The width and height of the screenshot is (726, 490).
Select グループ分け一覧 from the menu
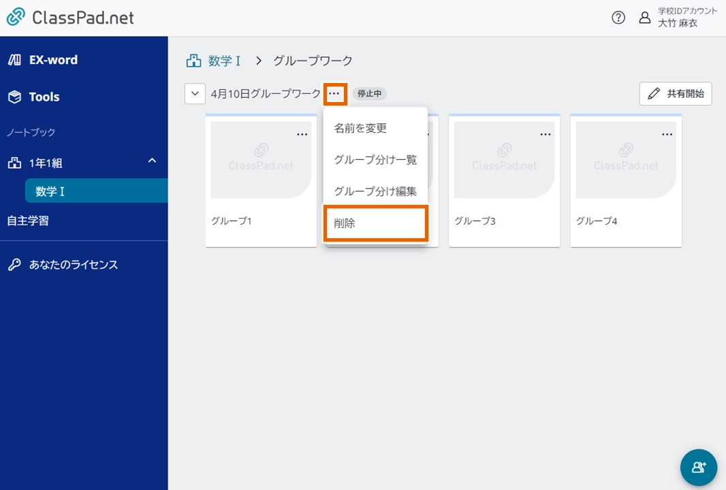(375, 159)
